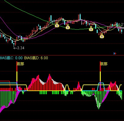The height and width of the screenshot is (121, 124).
Task: Click the right red-yellow vertical bottom signal bar
Action: 100,76
